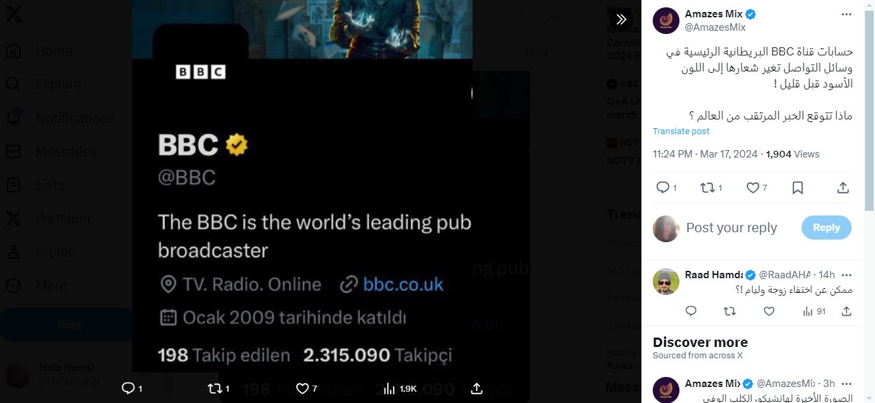Open the more options menu on Raad Hamda's reply
This screenshot has height=403, width=875.
[846, 275]
